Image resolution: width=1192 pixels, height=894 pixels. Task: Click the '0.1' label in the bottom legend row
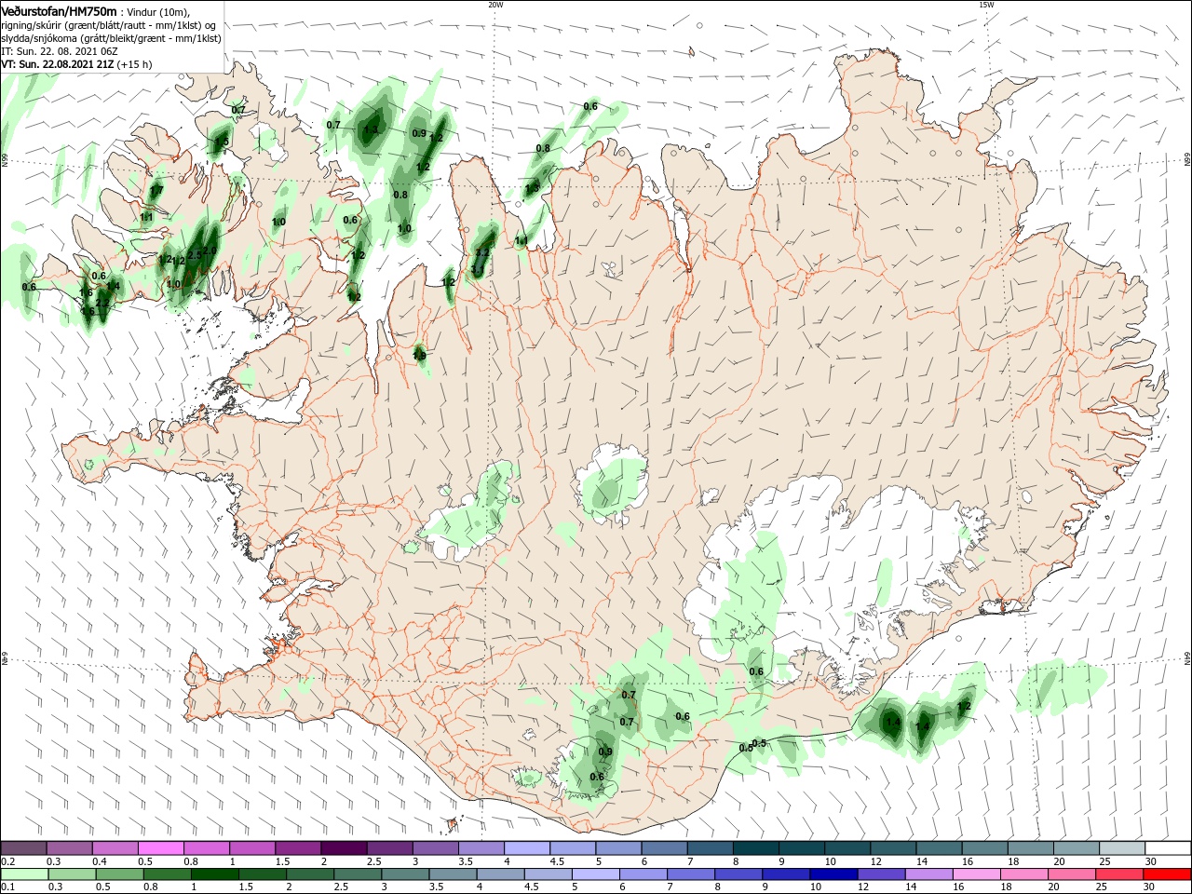click(x=7, y=887)
